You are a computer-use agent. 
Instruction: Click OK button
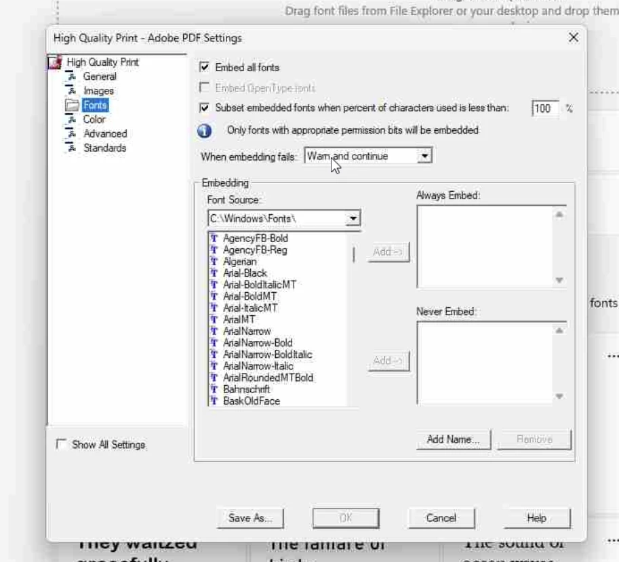(x=346, y=518)
